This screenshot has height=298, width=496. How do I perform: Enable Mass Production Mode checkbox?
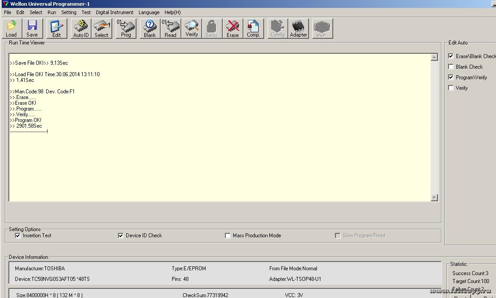tap(228, 235)
